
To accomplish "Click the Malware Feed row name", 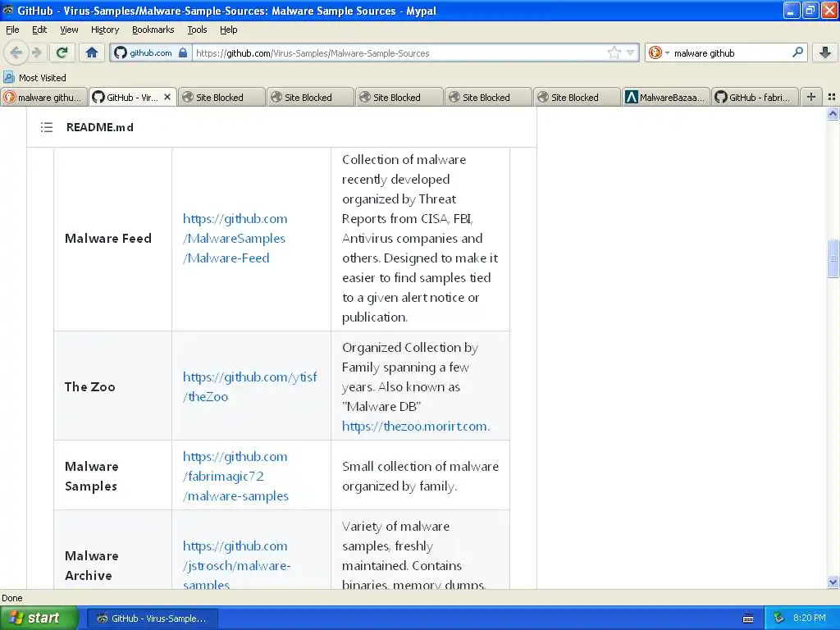I will (108, 239).
